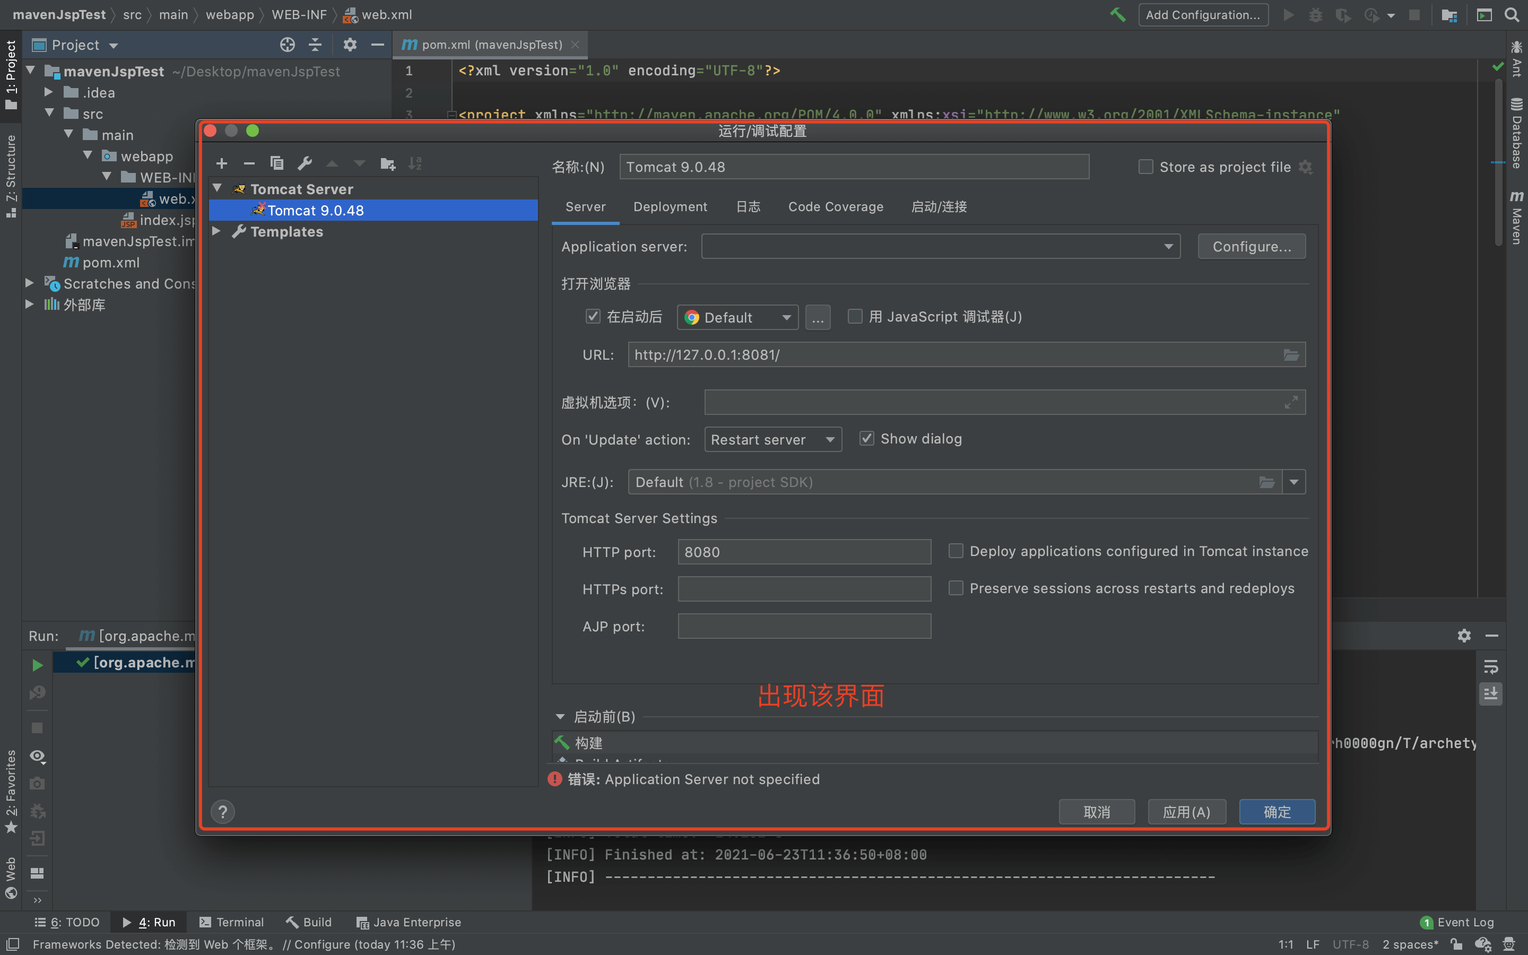1528x955 pixels.
Task: Switch to Server tab
Action: pos(585,207)
